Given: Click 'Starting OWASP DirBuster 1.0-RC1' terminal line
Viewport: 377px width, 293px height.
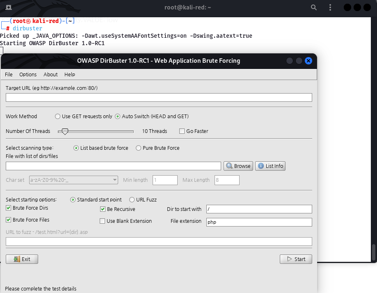Looking at the screenshot, I should (52, 43).
